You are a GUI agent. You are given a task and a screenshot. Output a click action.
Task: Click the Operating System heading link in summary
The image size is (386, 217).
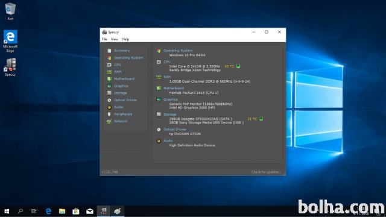coord(178,51)
